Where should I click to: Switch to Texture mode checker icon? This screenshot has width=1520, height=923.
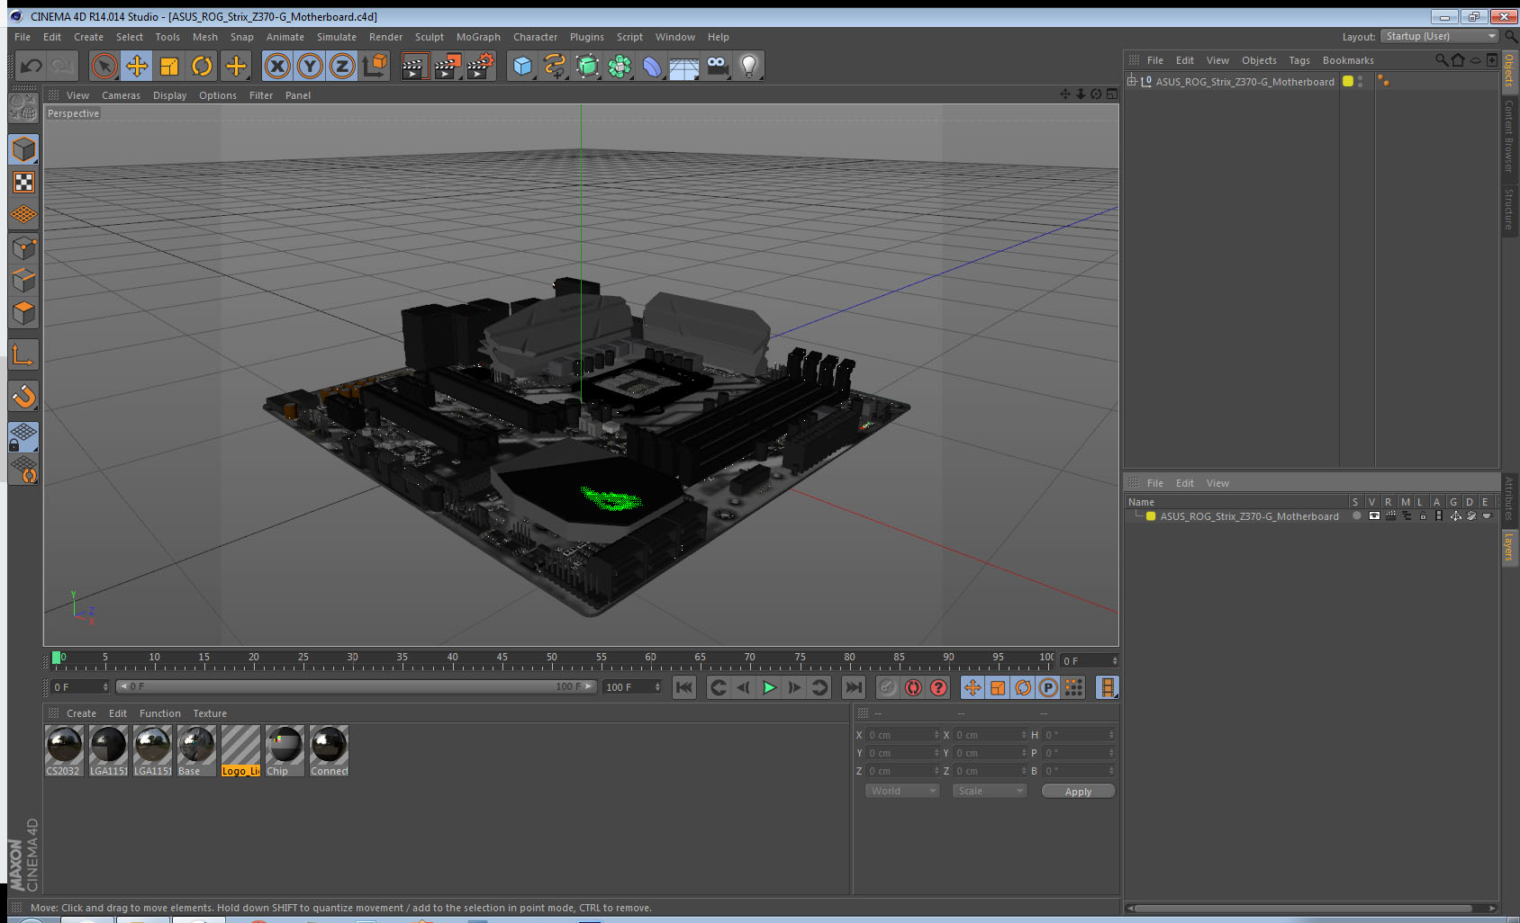pyautogui.click(x=24, y=183)
